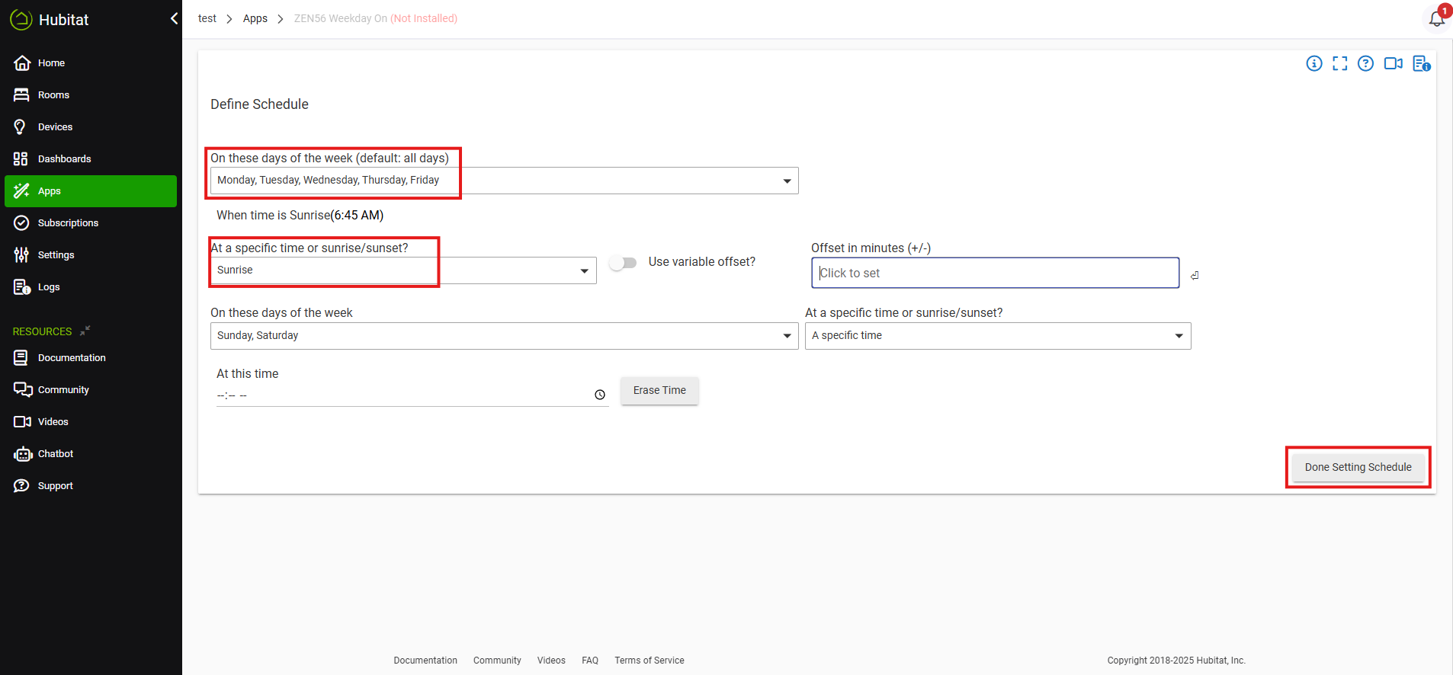This screenshot has width=1453, height=675.
Task: Click the clock icon in time field
Action: pos(600,395)
